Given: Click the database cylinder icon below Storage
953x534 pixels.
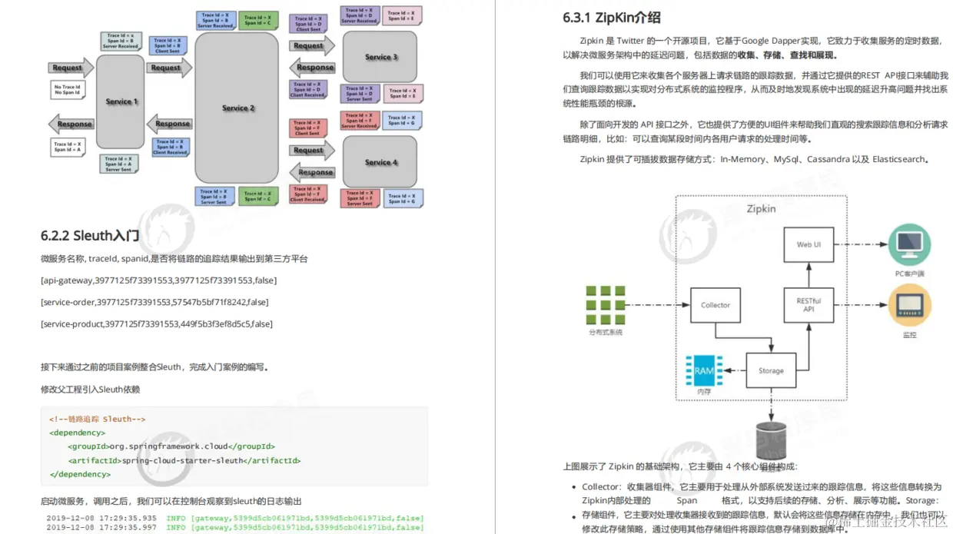Looking at the screenshot, I should [x=772, y=440].
